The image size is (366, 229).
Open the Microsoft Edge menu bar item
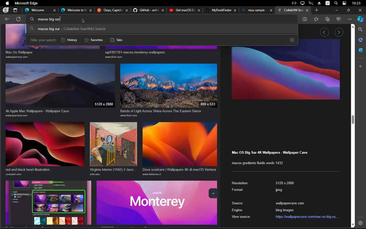point(26,3)
